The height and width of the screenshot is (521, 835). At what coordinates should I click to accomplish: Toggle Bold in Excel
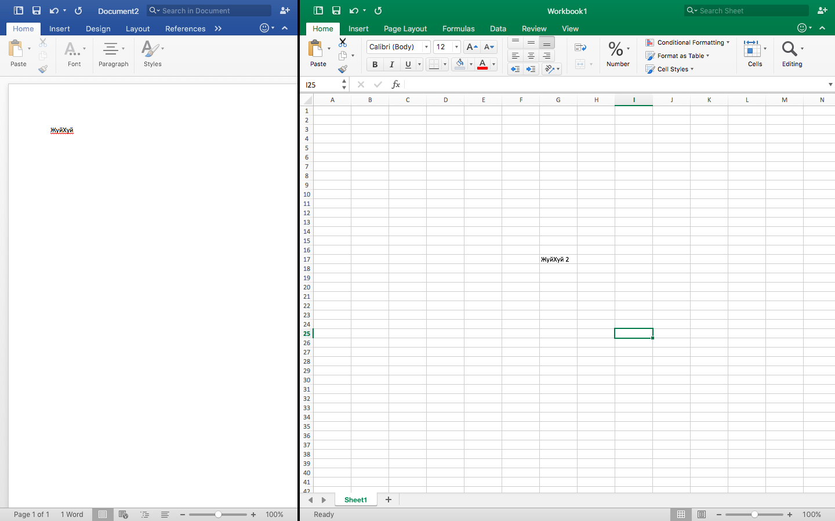tap(375, 64)
